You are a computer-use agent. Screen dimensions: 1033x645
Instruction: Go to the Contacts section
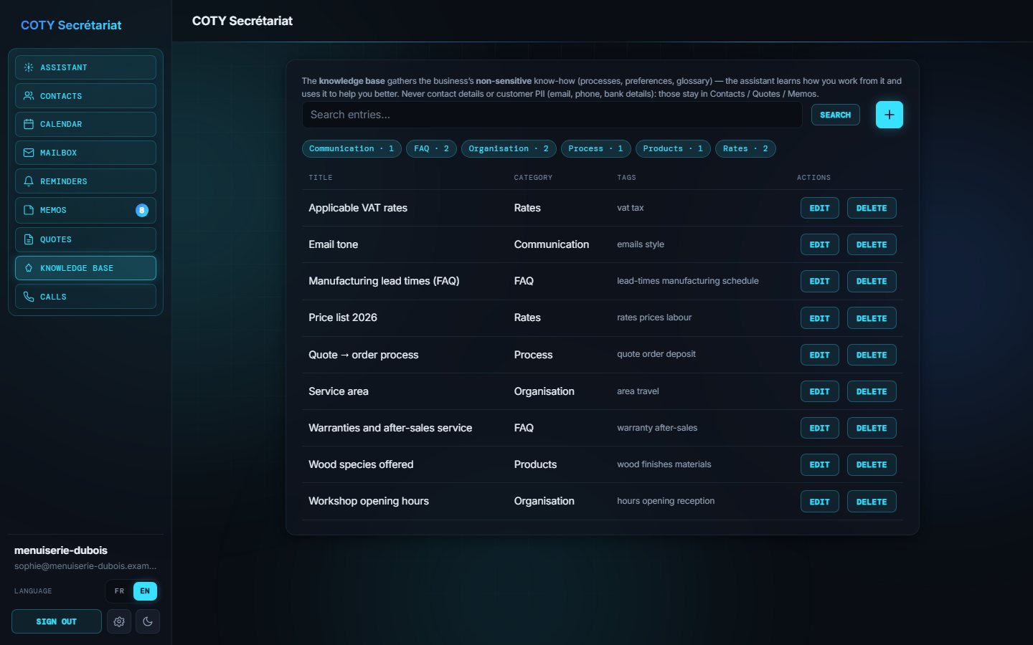click(x=85, y=96)
